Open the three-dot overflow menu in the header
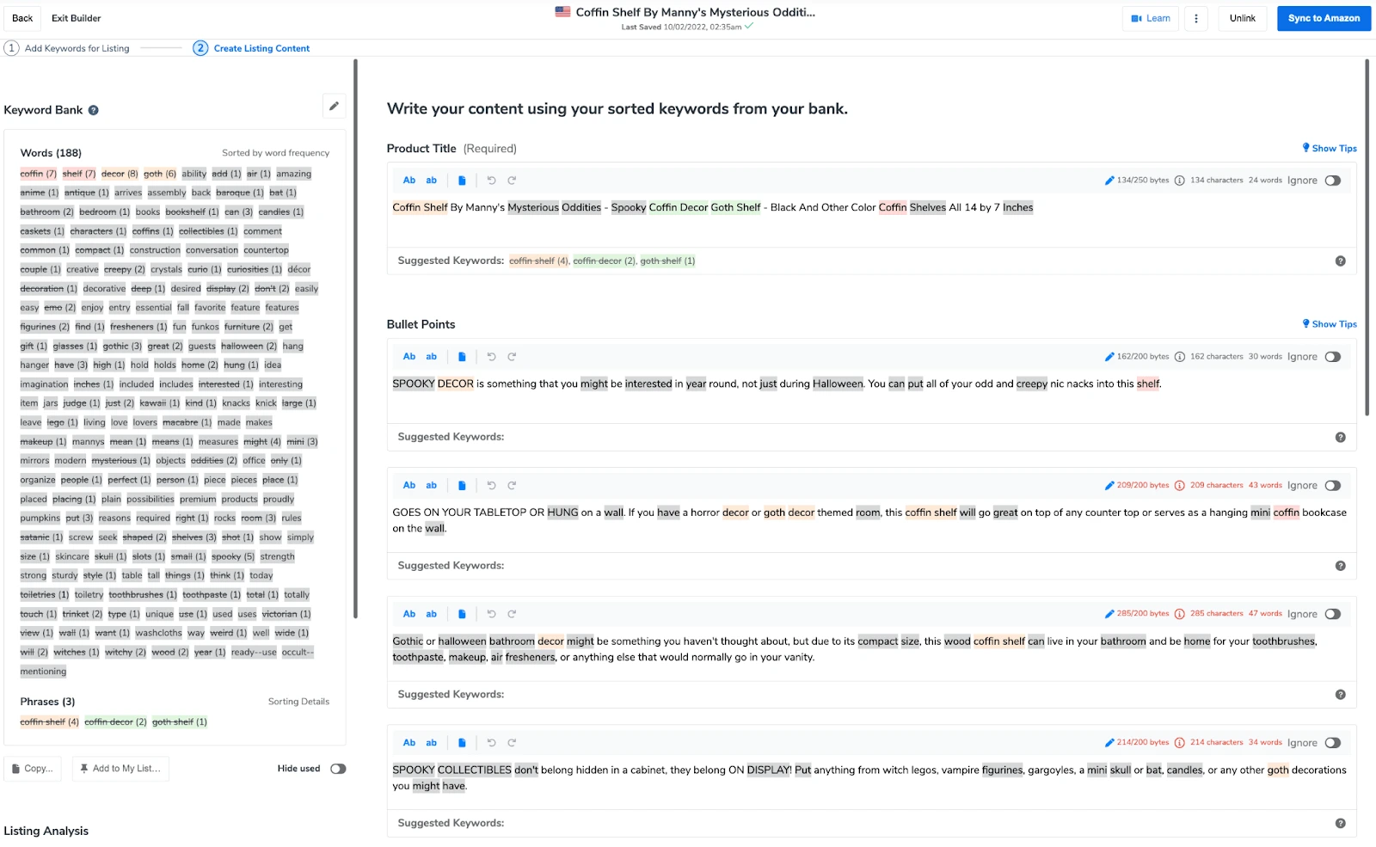The image size is (1376, 847). [x=1196, y=17]
